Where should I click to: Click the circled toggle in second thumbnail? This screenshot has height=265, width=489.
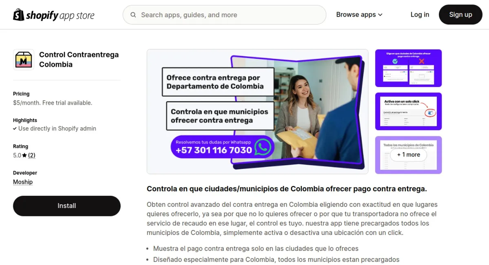430,113
